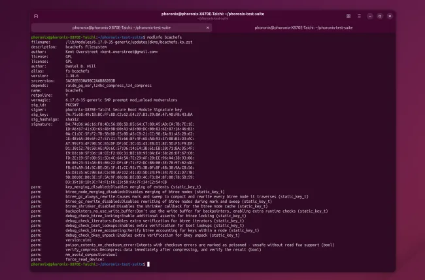Image resolution: width=425 pixels, height=280 pixels.
Task: Click author name 'Daniel B. Hill'
Action: [80, 66]
